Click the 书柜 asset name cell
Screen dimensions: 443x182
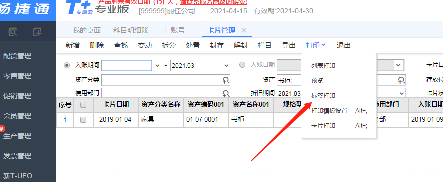click(x=251, y=120)
